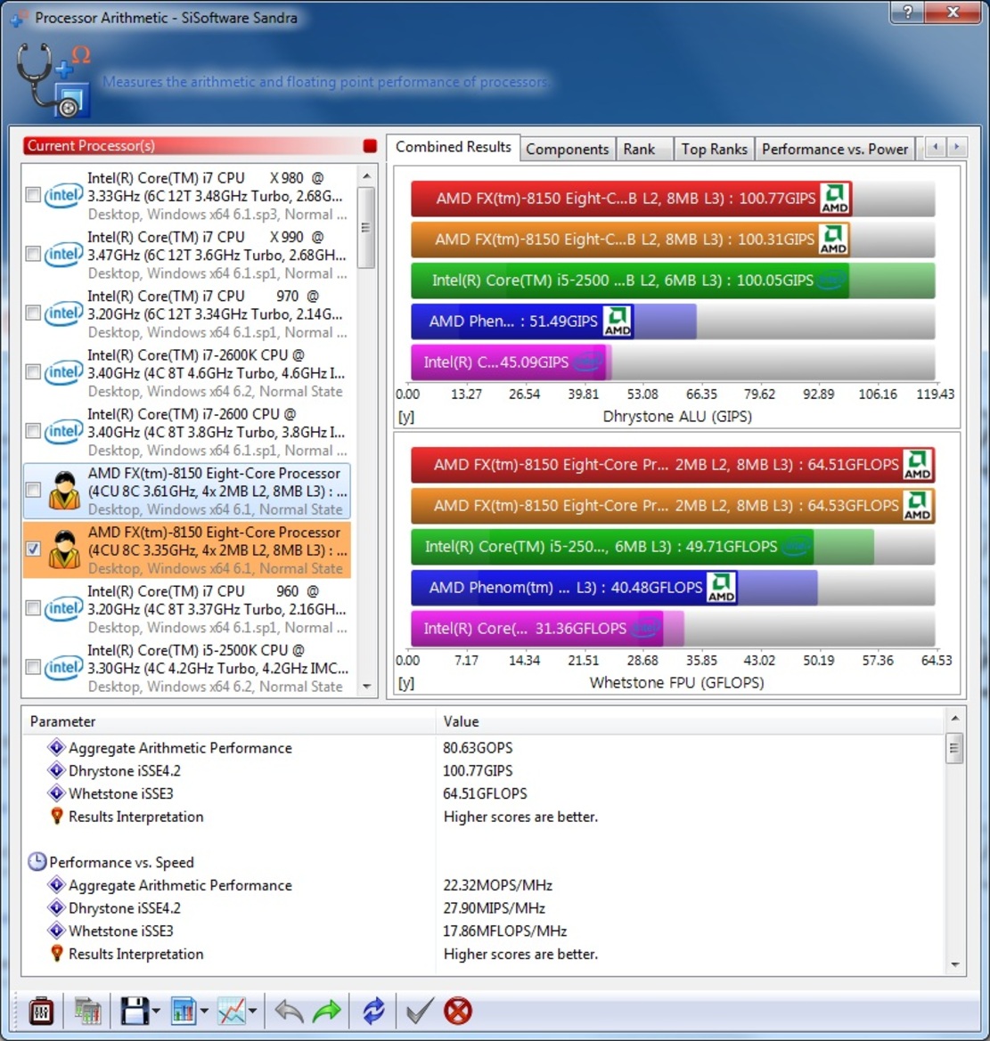Viewport: 990px width, 1041px height.
Task: Click Intel logo of Core i7 970
Action: (x=64, y=313)
